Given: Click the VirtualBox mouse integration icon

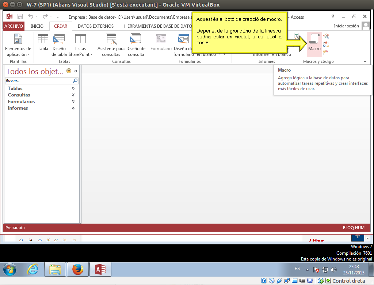Looking at the screenshot, I should (321, 281).
